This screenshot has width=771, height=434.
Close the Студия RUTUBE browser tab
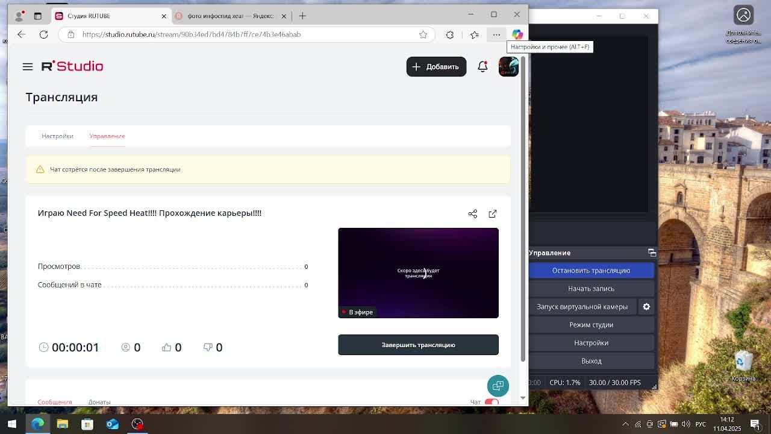pos(164,16)
